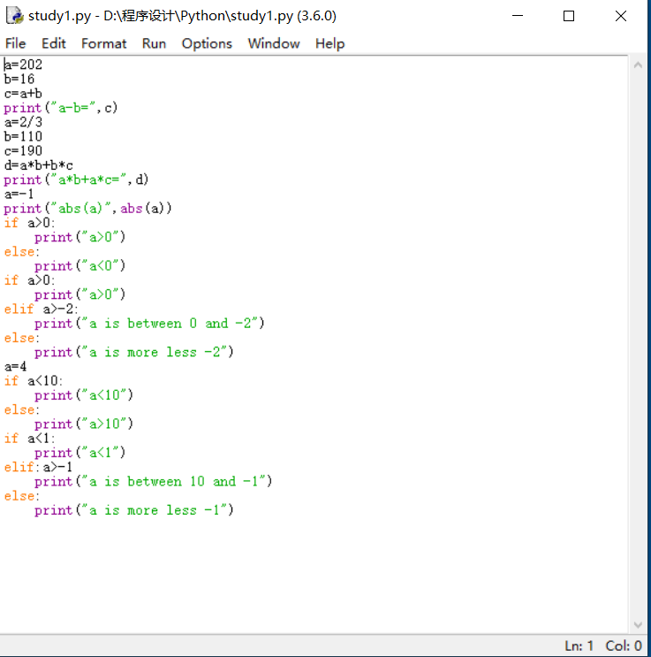
Task: Click the line b=110
Action: [x=24, y=136]
